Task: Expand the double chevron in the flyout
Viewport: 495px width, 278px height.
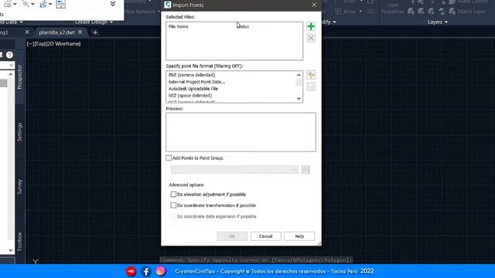Action: click(x=113, y=4)
